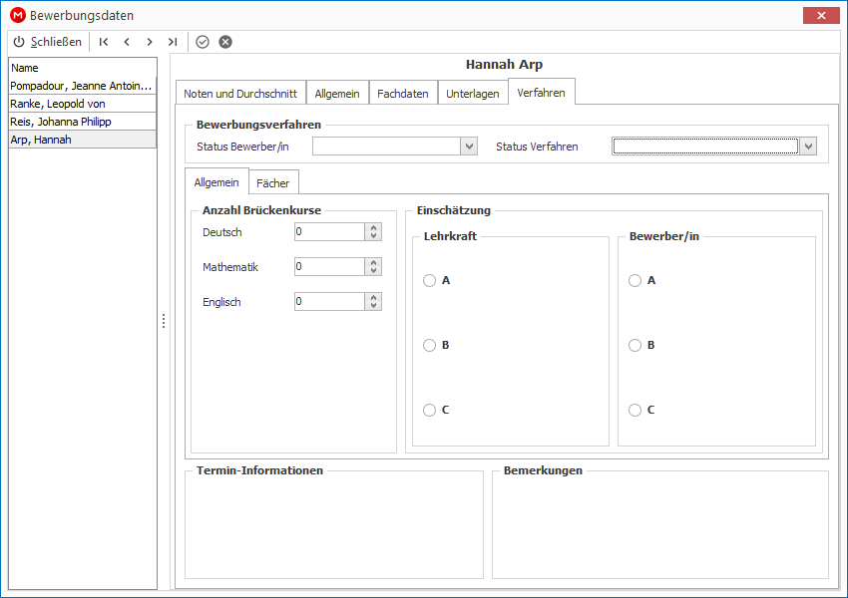This screenshot has height=598, width=848.
Task: Select Lehrkraft rating C radio button
Action: (429, 410)
